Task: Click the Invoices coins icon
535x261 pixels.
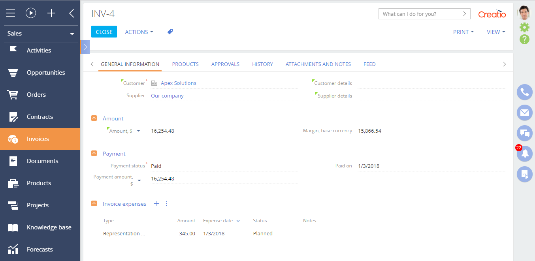Action: (x=13, y=139)
